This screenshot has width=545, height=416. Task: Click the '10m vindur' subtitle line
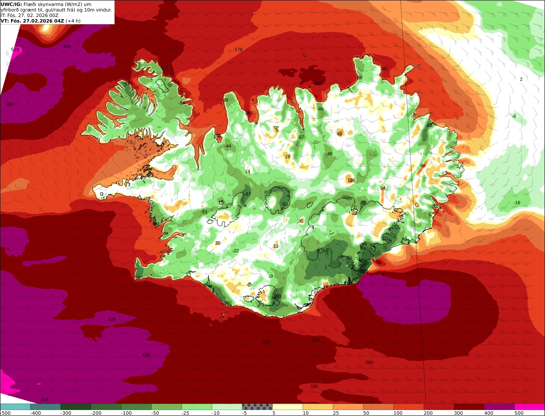point(56,9)
